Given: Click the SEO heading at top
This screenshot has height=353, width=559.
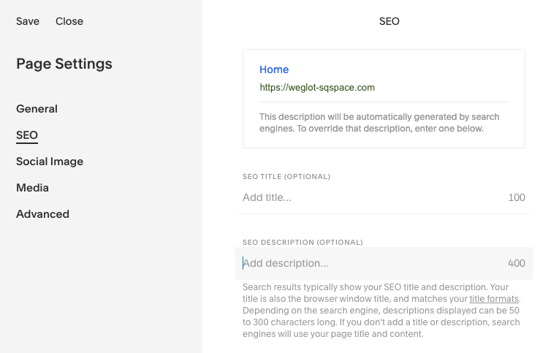Looking at the screenshot, I should 389,21.
